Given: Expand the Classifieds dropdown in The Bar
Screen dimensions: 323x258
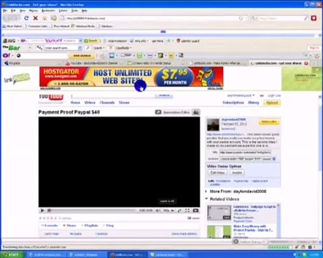Looking at the screenshot, I should click(x=130, y=48).
